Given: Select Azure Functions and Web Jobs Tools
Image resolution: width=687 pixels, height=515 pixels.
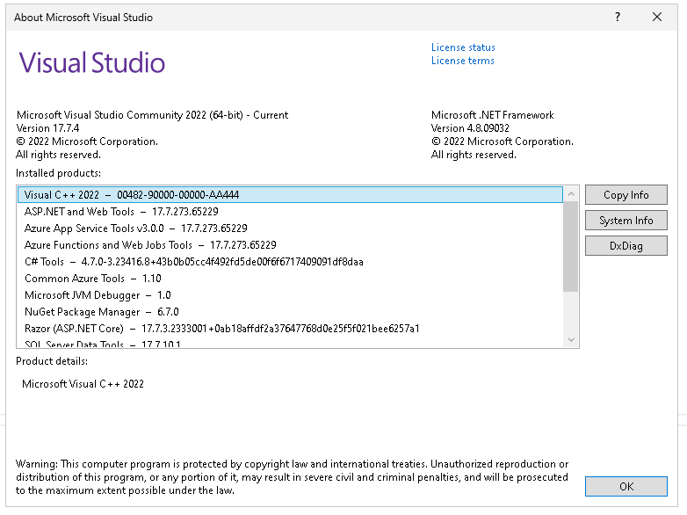Looking at the screenshot, I should coord(290,245).
